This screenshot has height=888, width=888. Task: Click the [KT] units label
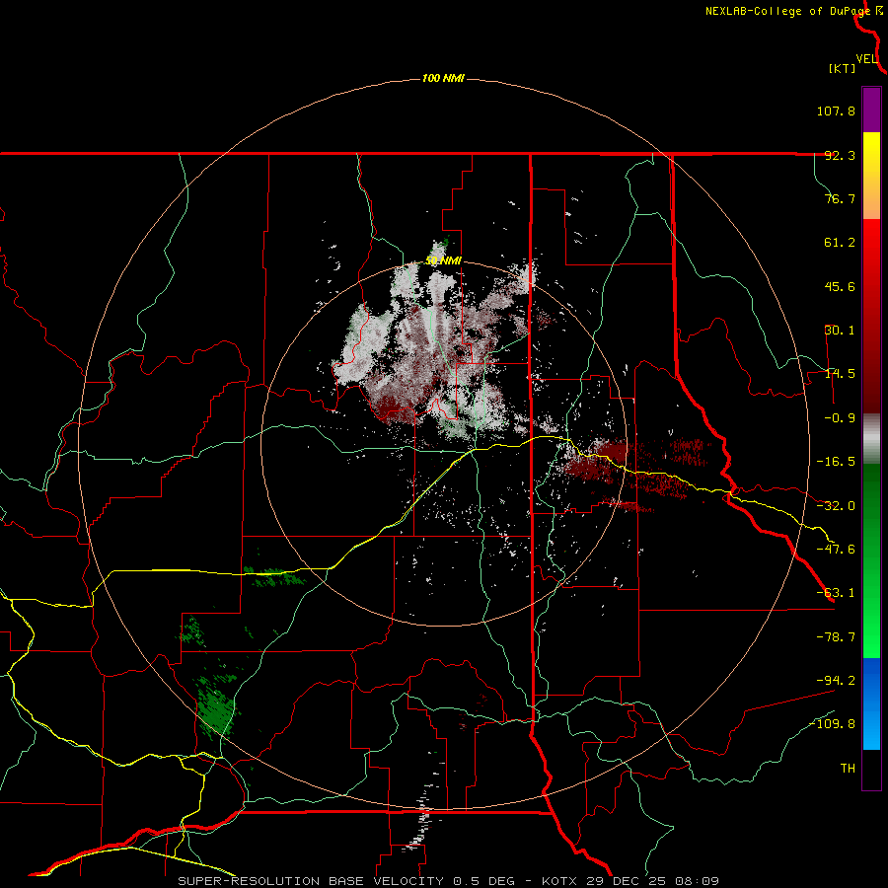point(843,68)
